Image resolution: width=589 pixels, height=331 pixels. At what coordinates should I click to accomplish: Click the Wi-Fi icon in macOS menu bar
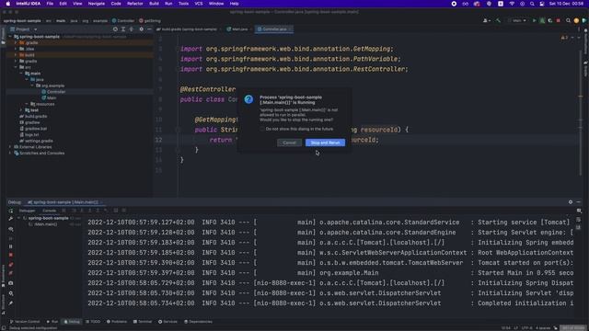point(512,4)
